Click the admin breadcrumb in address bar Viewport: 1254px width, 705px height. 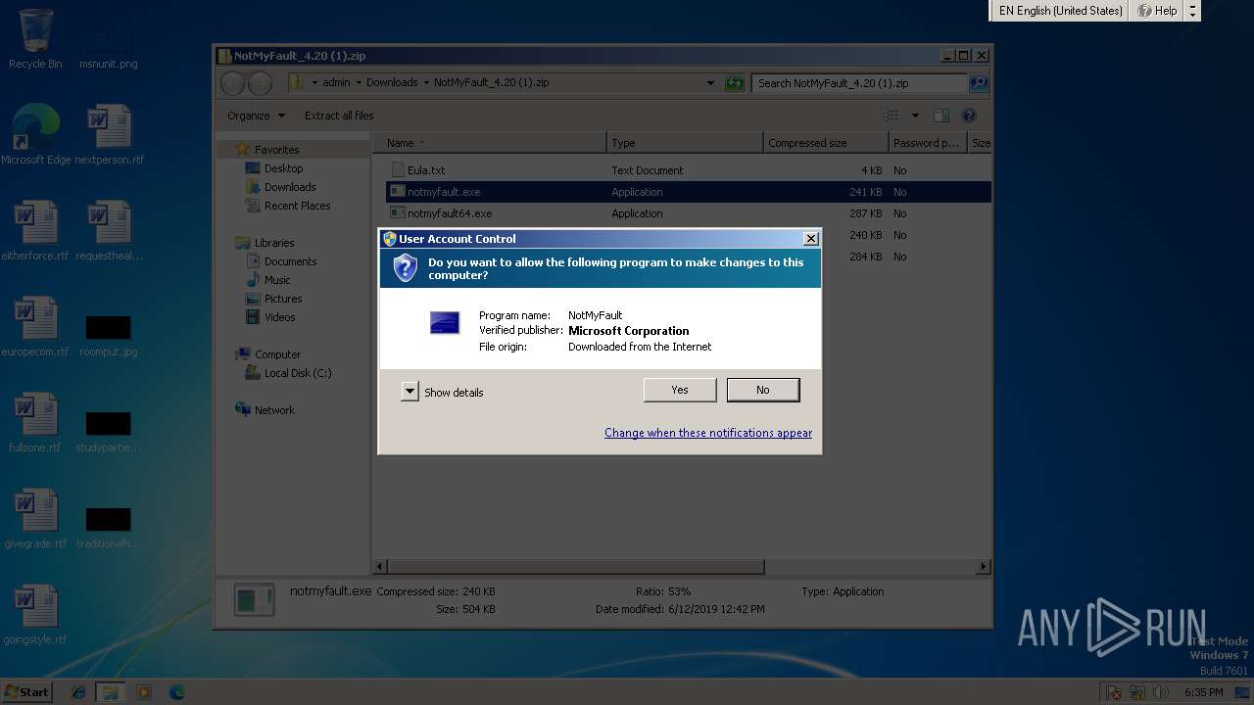click(336, 83)
